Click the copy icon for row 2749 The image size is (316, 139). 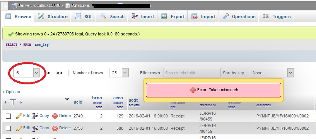35,116
